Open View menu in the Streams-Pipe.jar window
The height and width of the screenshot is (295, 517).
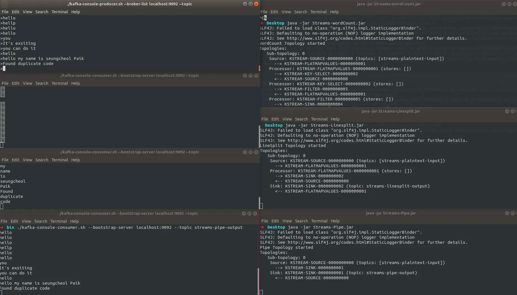287,221
